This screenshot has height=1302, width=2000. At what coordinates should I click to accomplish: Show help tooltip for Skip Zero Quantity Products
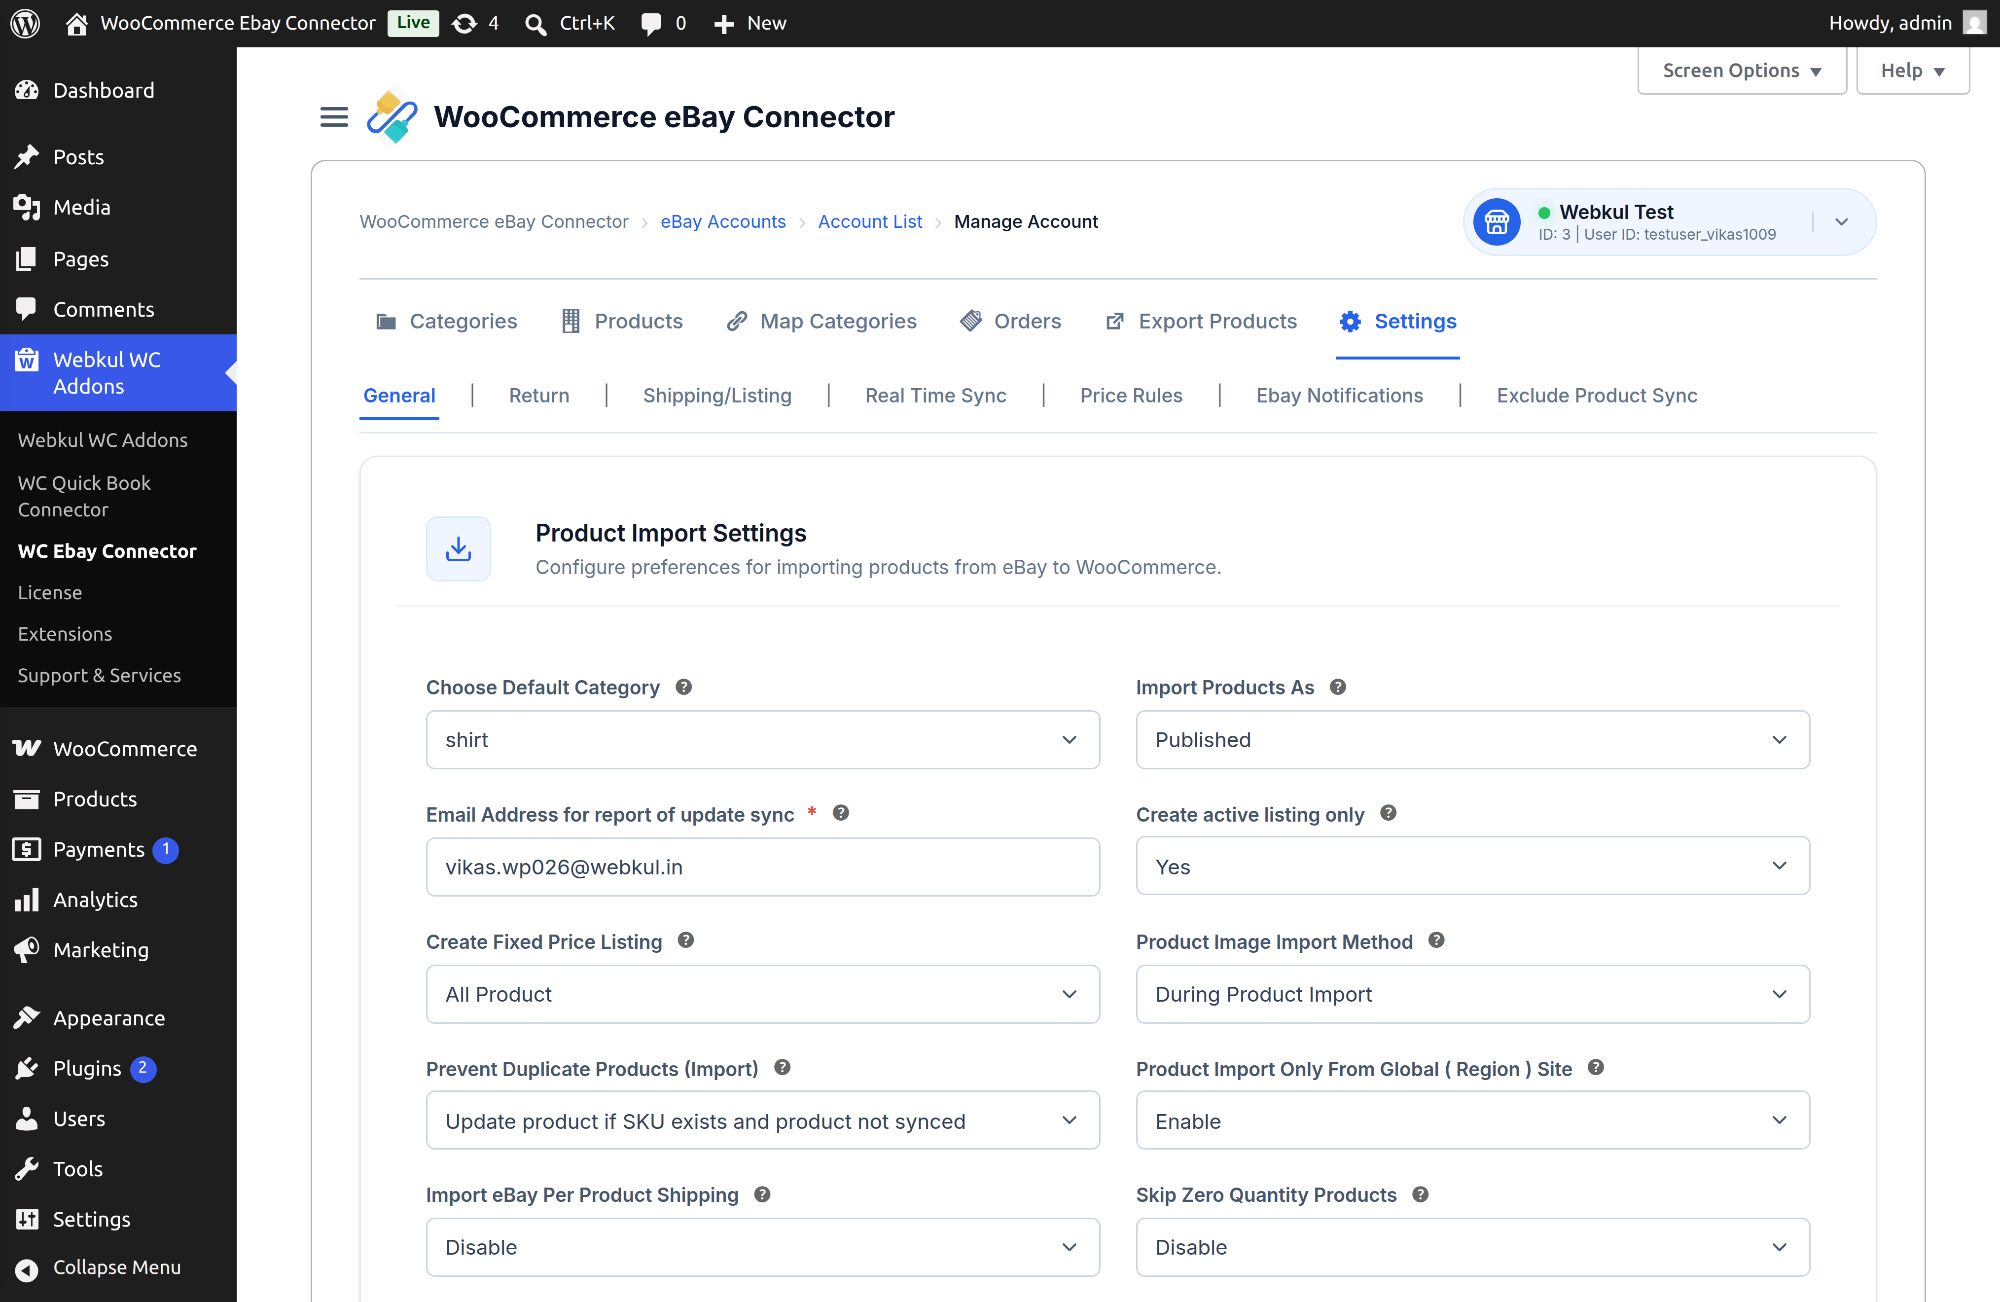pos(1420,1194)
